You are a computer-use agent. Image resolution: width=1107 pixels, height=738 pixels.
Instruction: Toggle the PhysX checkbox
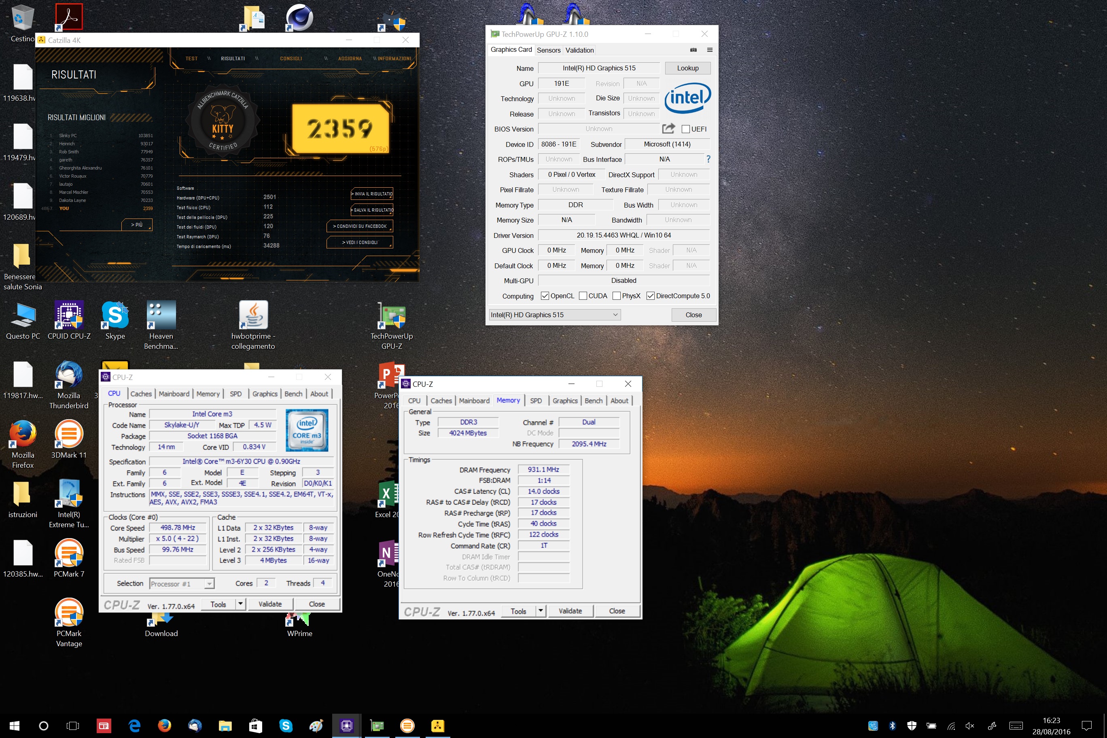point(617,296)
